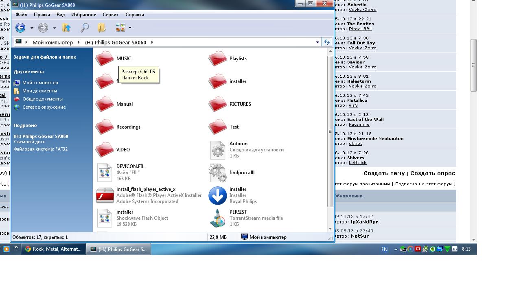Click the taskbar clock showing 8:13
This screenshot has height=293, width=521.
[x=466, y=249]
